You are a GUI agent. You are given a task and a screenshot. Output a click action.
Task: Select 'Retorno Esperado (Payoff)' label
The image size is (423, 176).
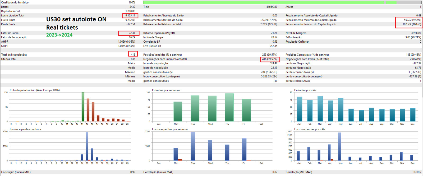tap(159, 33)
